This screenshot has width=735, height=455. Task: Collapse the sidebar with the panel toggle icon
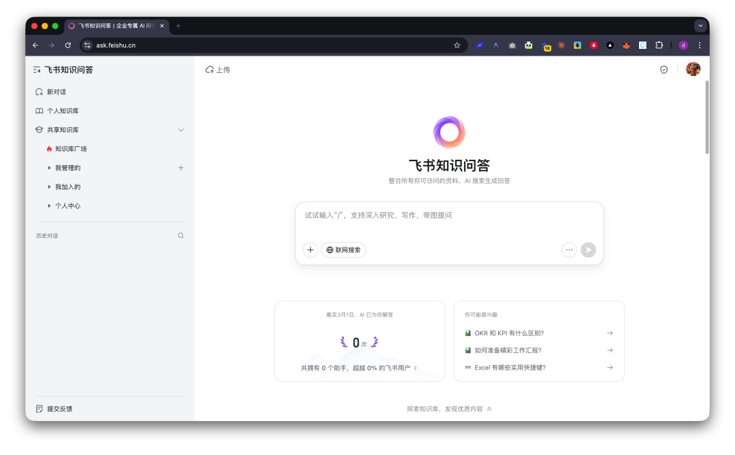35,69
